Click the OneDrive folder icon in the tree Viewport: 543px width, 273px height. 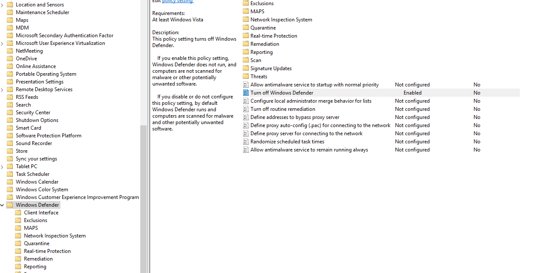point(10,59)
